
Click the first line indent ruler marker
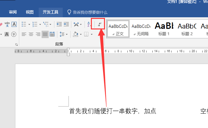68,49
